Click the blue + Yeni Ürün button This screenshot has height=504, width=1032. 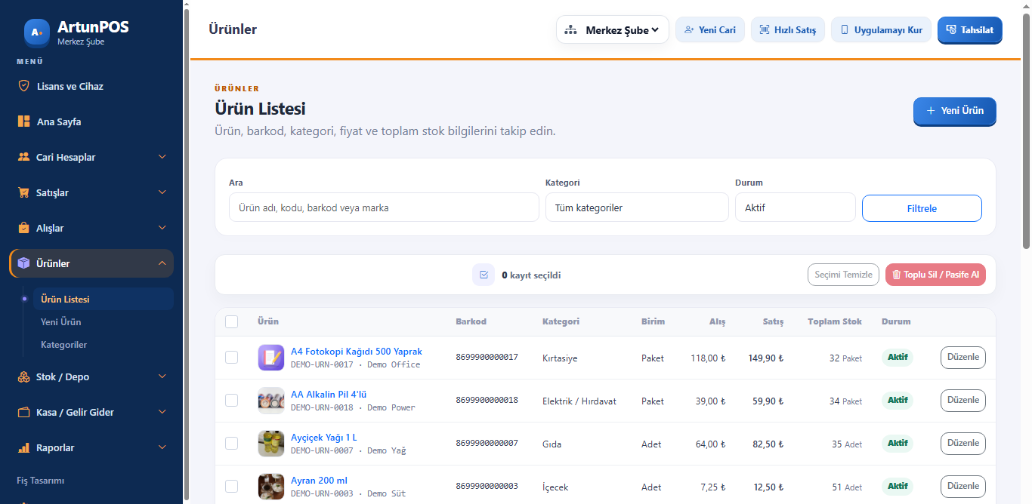tap(955, 111)
